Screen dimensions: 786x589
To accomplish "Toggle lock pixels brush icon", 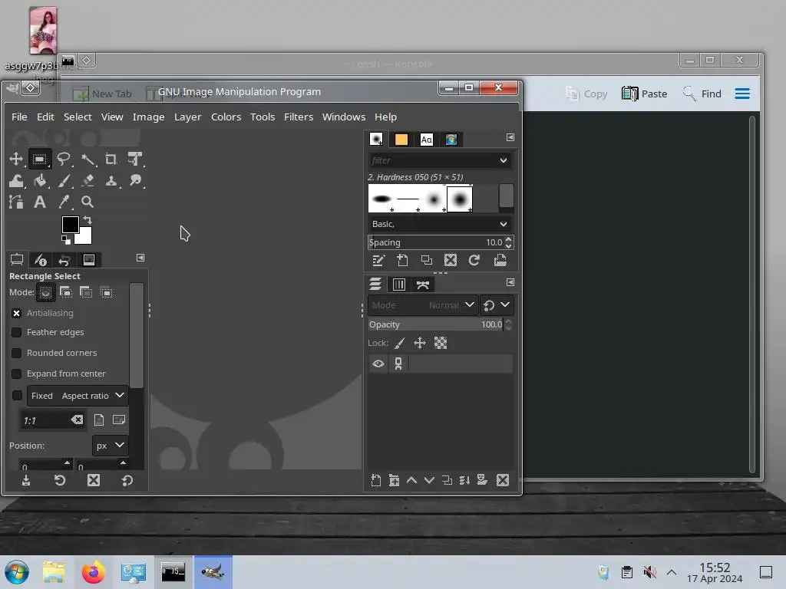I will [x=399, y=343].
